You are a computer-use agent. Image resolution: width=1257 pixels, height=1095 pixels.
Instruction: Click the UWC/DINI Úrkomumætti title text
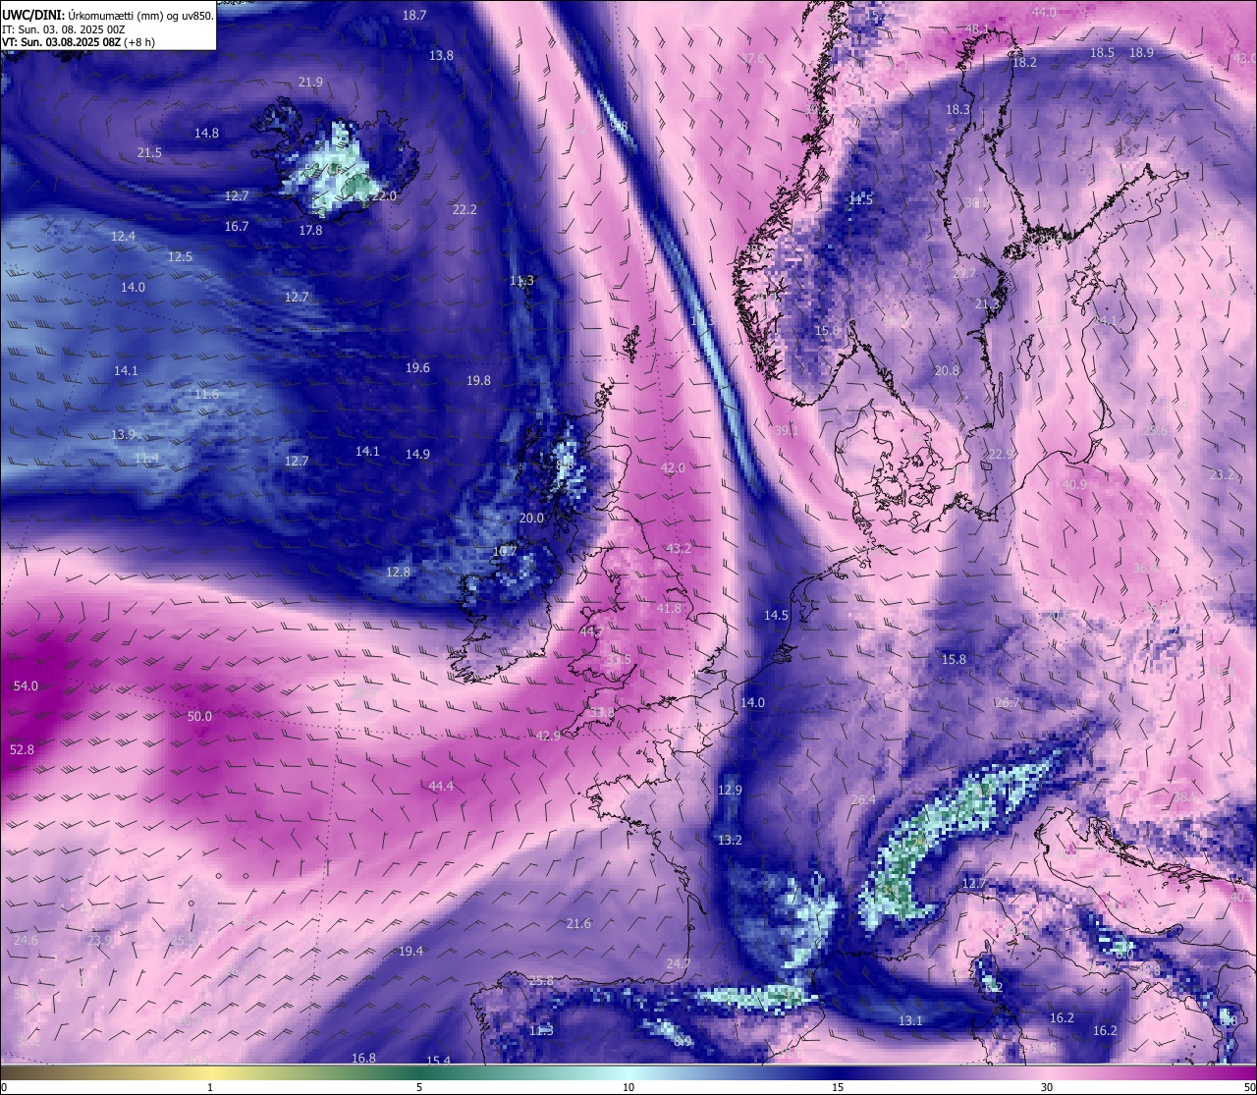click(108, 15)
